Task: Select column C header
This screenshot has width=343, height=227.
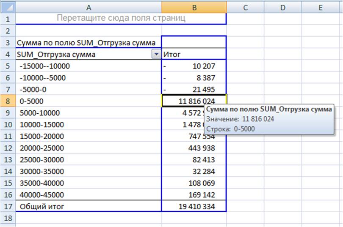Action: coord(245,8)
